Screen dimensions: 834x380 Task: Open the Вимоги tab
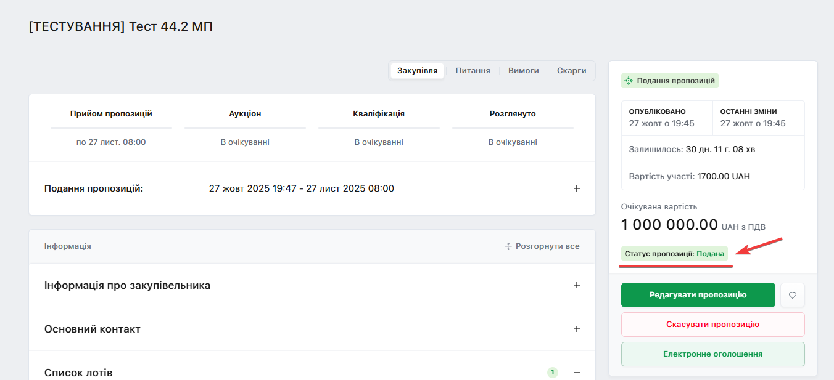[x=523, y=71]
